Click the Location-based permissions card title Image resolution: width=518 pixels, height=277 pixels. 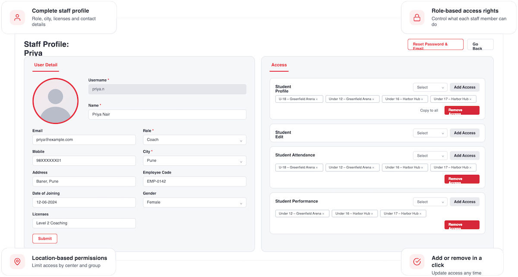point(69,258)
